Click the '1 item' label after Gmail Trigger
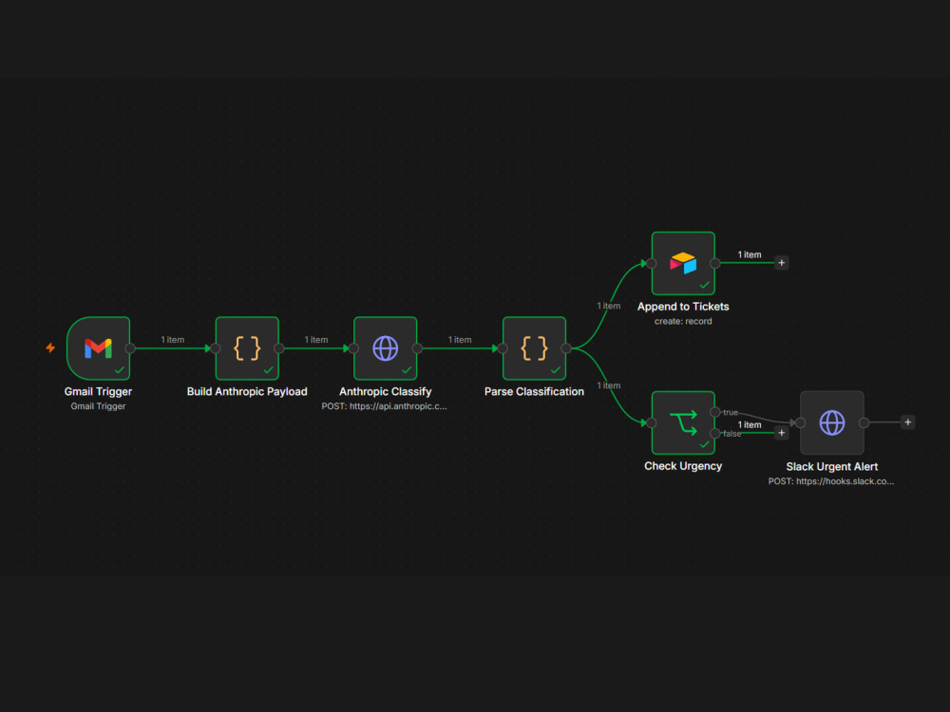Image resolution: width=950 pixels, height=712 pixels. pos(173,340)
